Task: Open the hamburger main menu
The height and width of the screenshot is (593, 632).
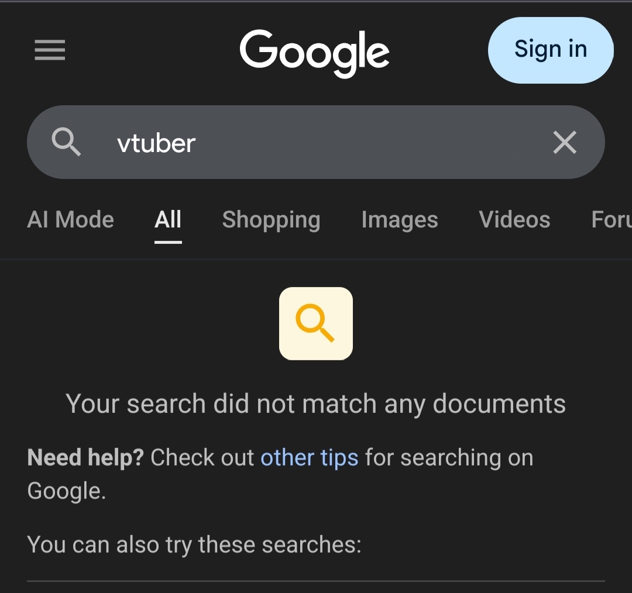Action: click(50, 50)
